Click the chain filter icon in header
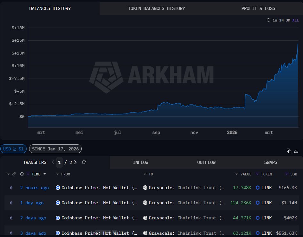303x237 pixels. (x=8, y=174)
